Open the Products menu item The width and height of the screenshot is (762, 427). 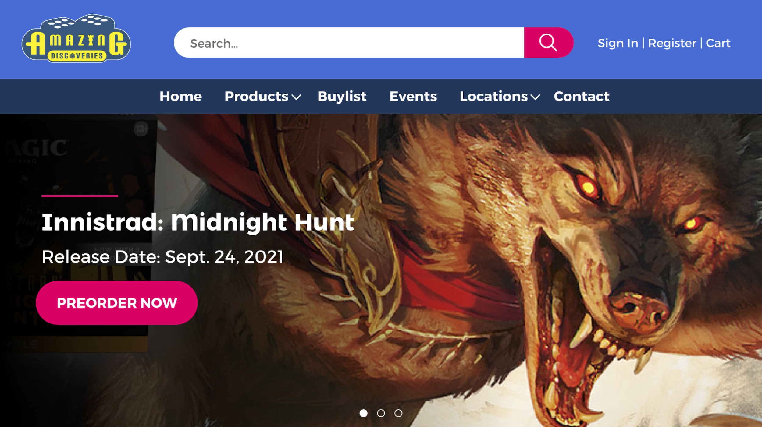(256, 97)
